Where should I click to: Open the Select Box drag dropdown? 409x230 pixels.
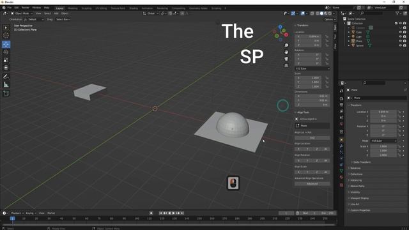click(x=63, y=19)
